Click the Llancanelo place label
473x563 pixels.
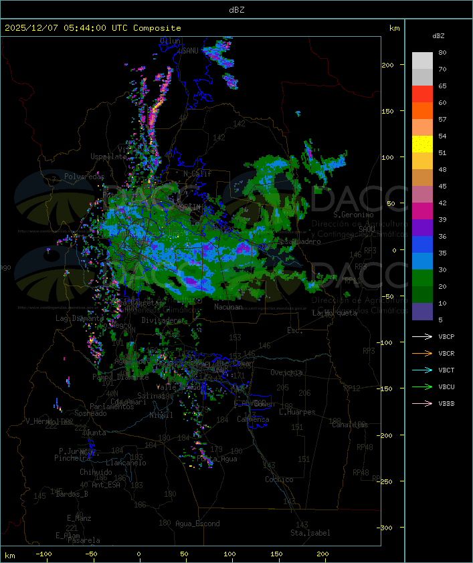click(126, 463)
